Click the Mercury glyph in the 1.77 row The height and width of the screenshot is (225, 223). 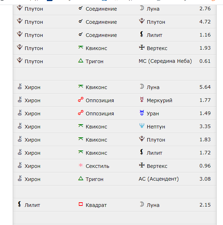pyautogui.click(x=142, y=100)
